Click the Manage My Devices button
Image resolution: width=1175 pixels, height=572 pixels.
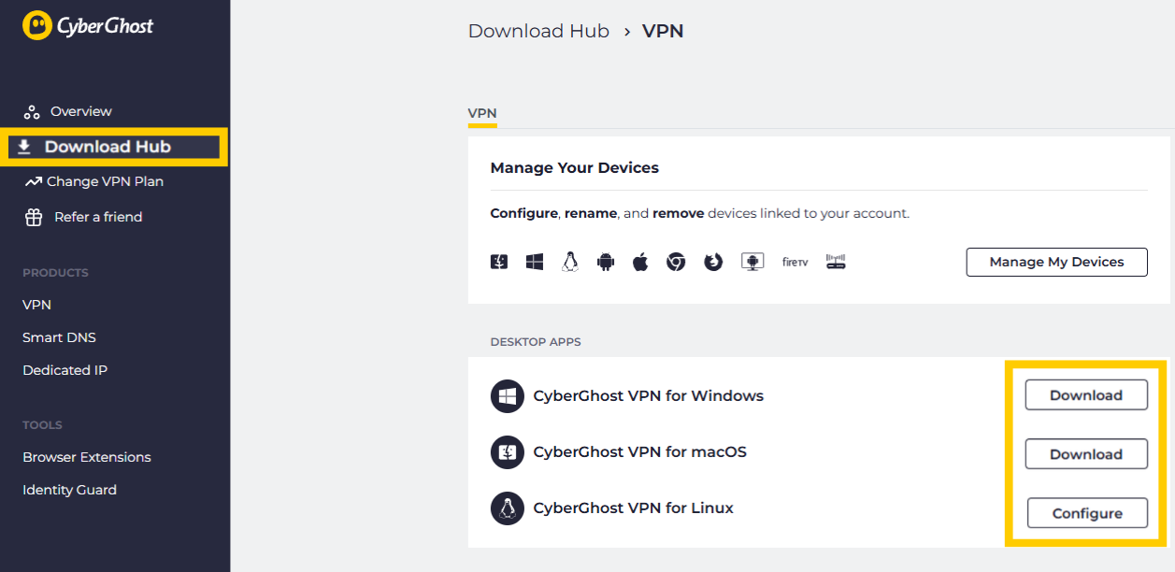1056,262
